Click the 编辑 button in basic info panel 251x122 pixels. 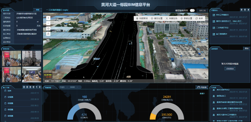(x=38, y=10)
